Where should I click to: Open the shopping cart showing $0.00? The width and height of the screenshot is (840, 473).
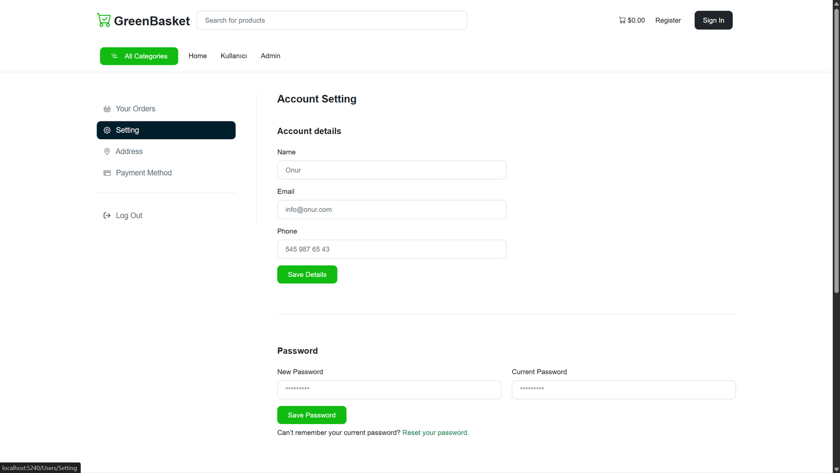tap(632, 20)
